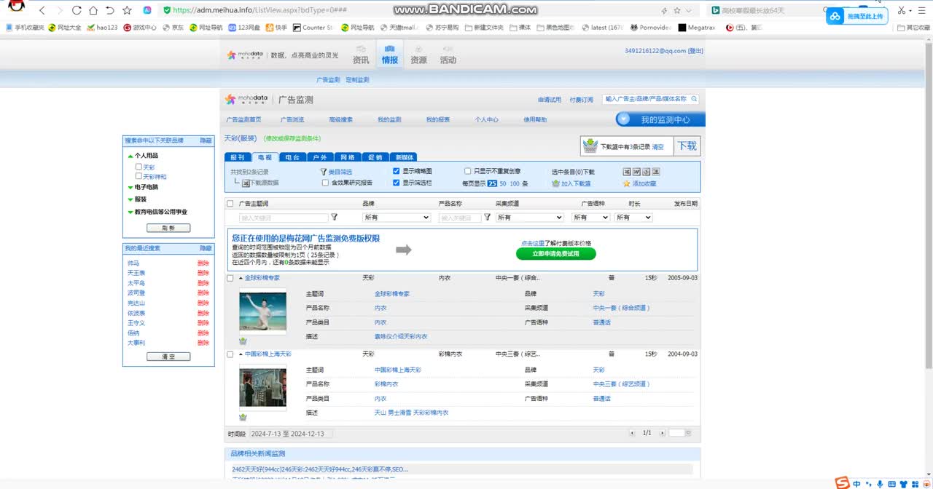Screen dimensions: 933x489
Task: Go to previous page arrow in the pager
Action: [633, 433]
